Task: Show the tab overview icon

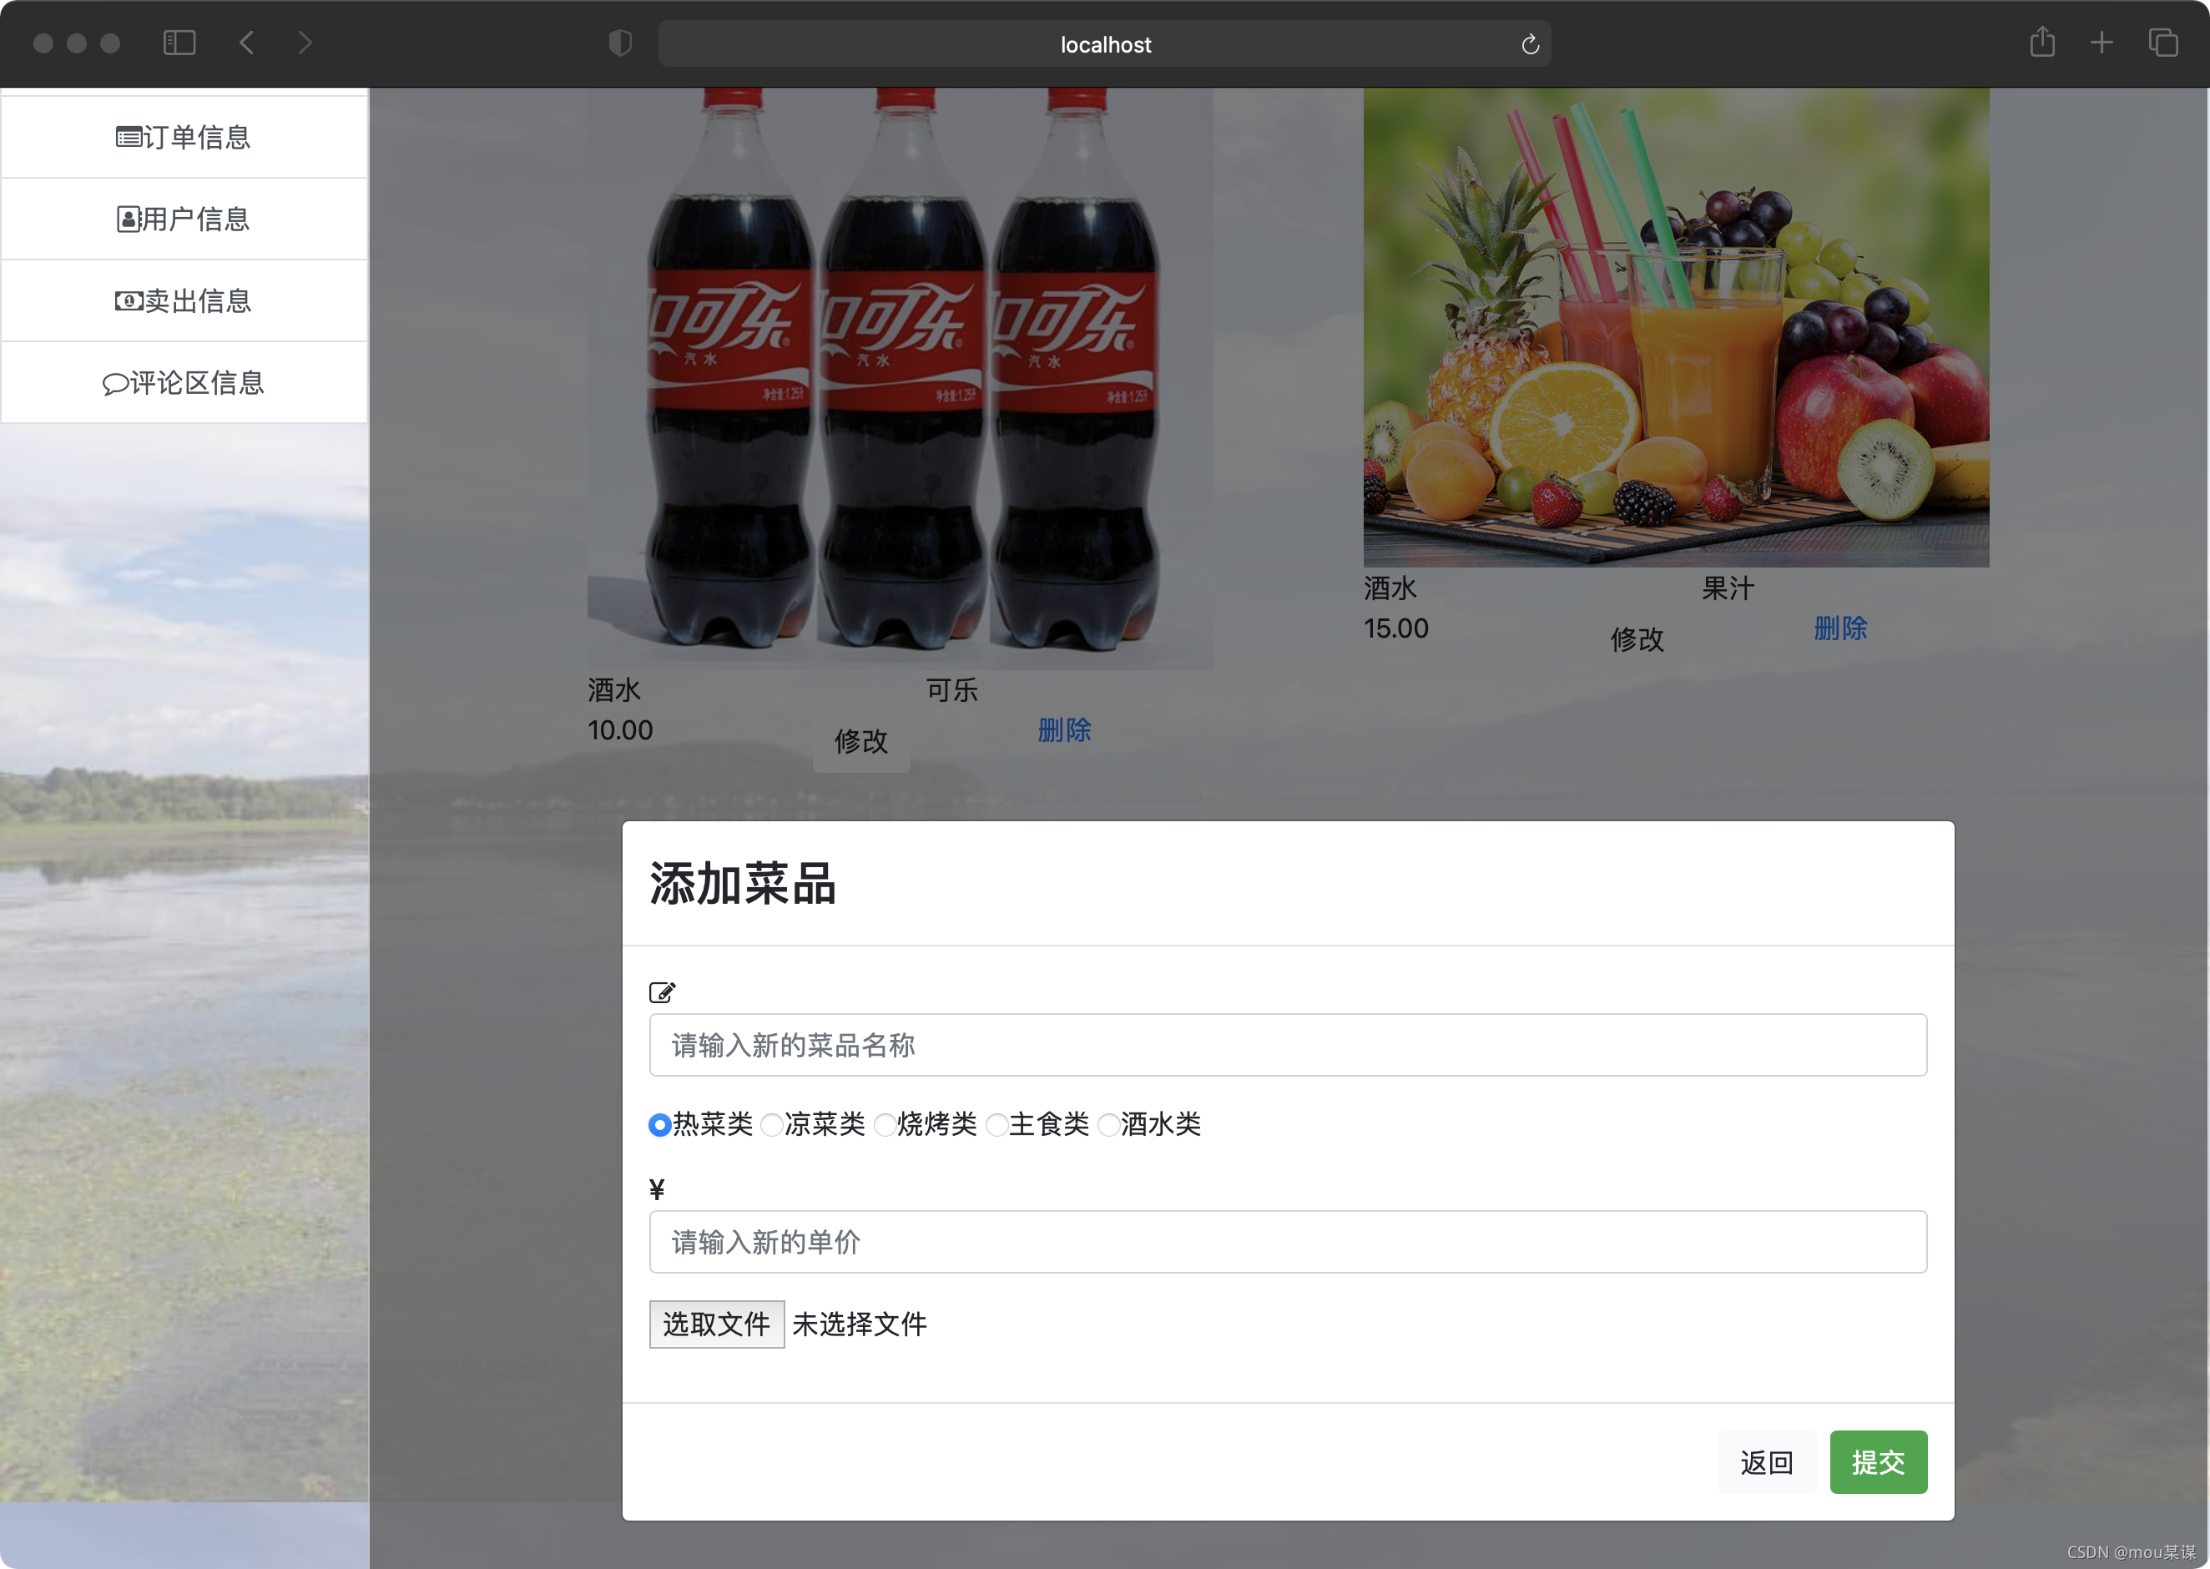Action: tap(2162, 43)
